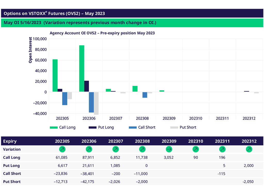
Task: Click the variation arrow icon for 202305
Action: pyautogui.click(x=62, y=149)
